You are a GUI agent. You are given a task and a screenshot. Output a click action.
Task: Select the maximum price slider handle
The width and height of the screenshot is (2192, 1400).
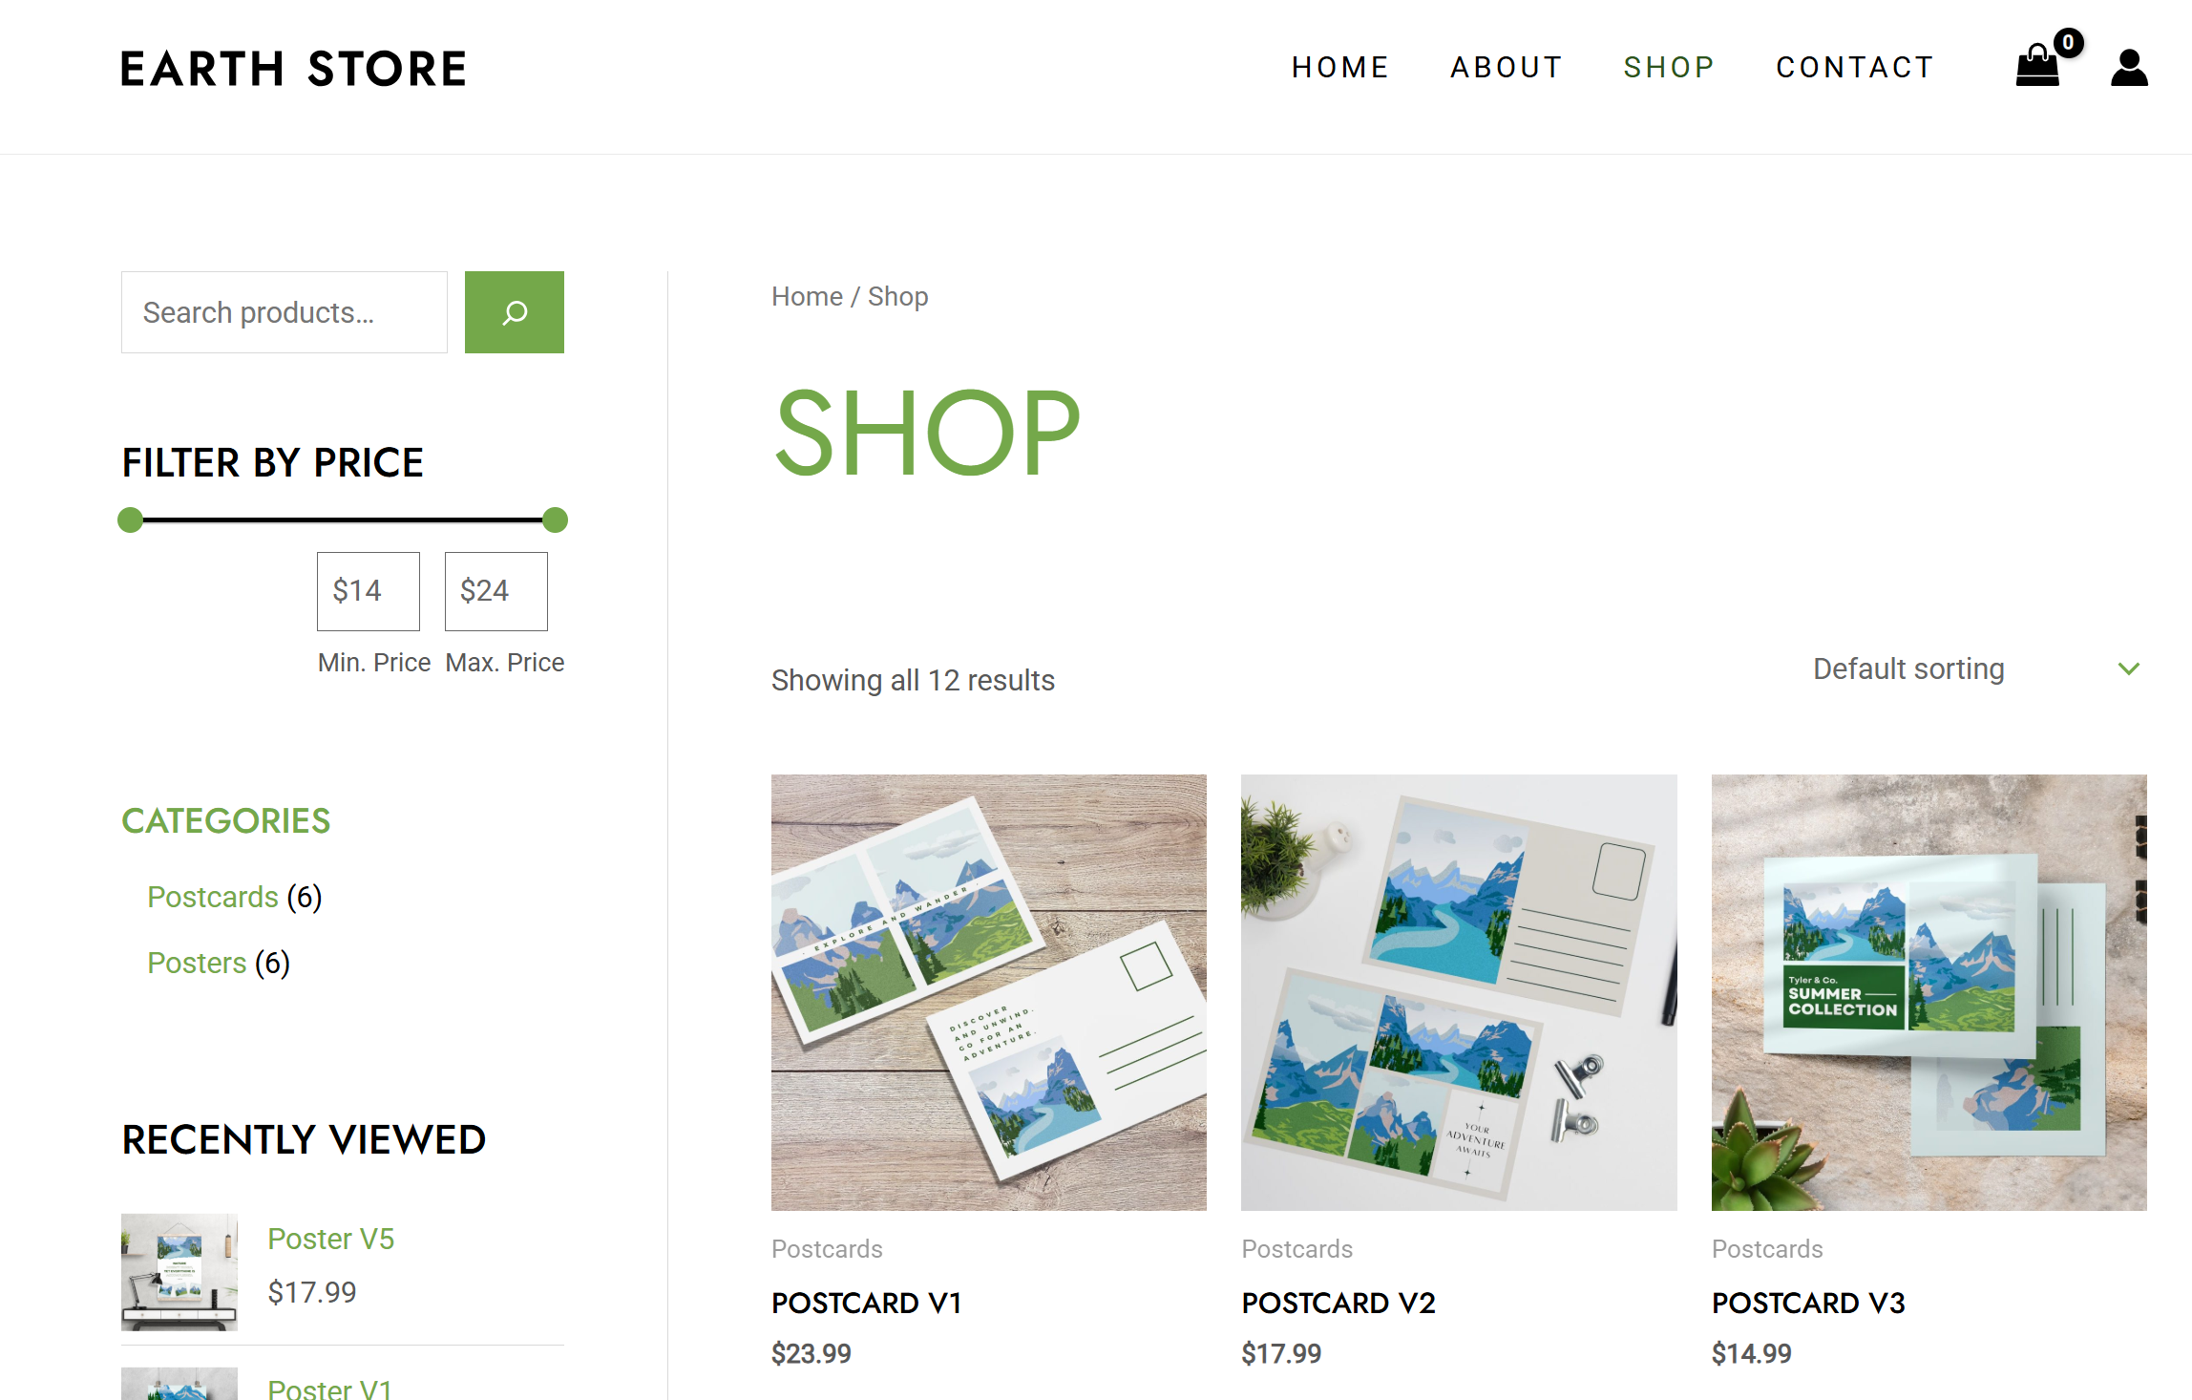[555, 520]
